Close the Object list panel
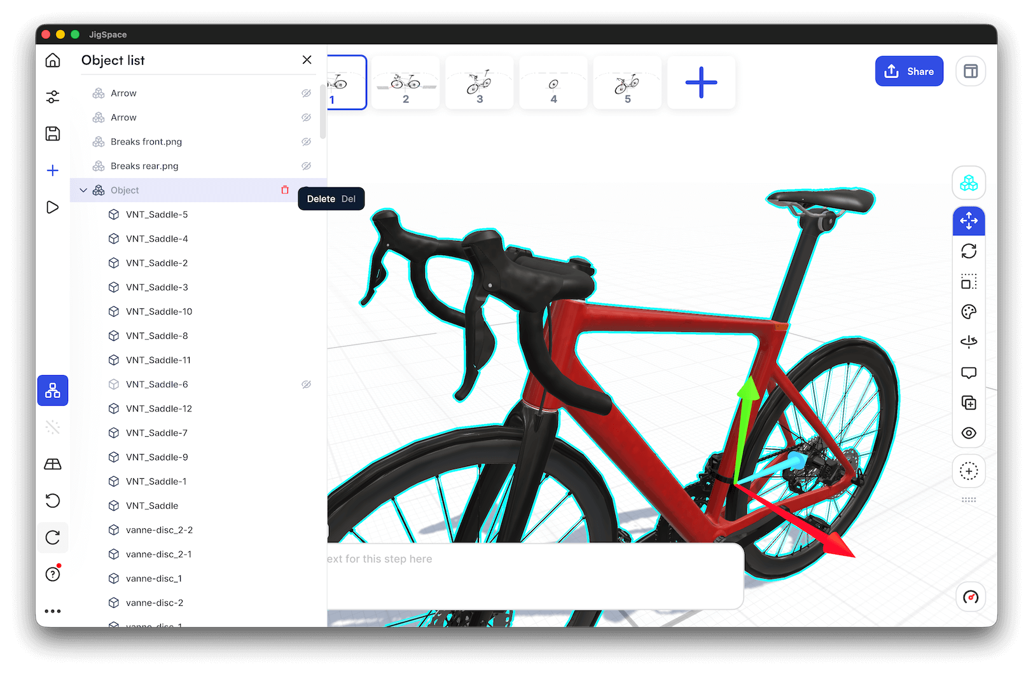Screen dimensions: 1033x674 pyautogui.click(x=307, y=60)
